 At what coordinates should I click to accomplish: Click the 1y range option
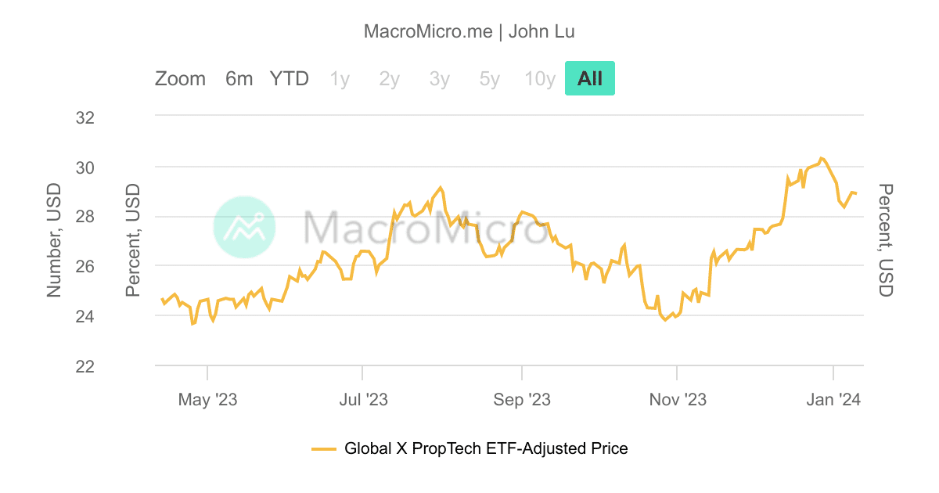(340, 78)
